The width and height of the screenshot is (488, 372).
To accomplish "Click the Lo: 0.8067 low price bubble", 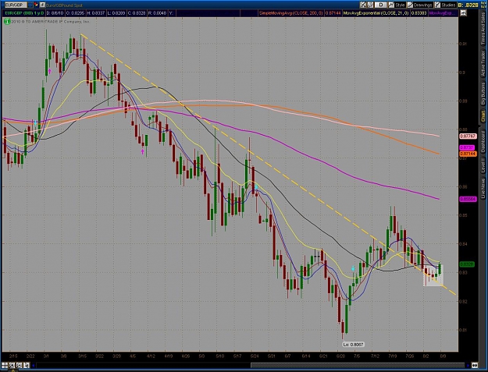I will (353, 345).
